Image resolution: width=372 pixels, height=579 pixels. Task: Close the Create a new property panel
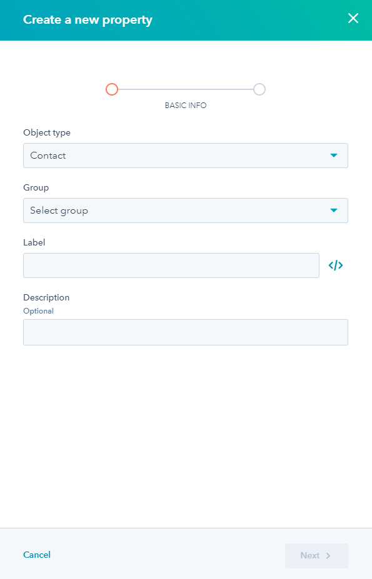[x=353, y=18]
